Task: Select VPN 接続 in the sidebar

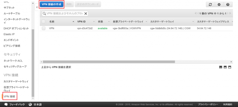Action: (x=9, y=96)
